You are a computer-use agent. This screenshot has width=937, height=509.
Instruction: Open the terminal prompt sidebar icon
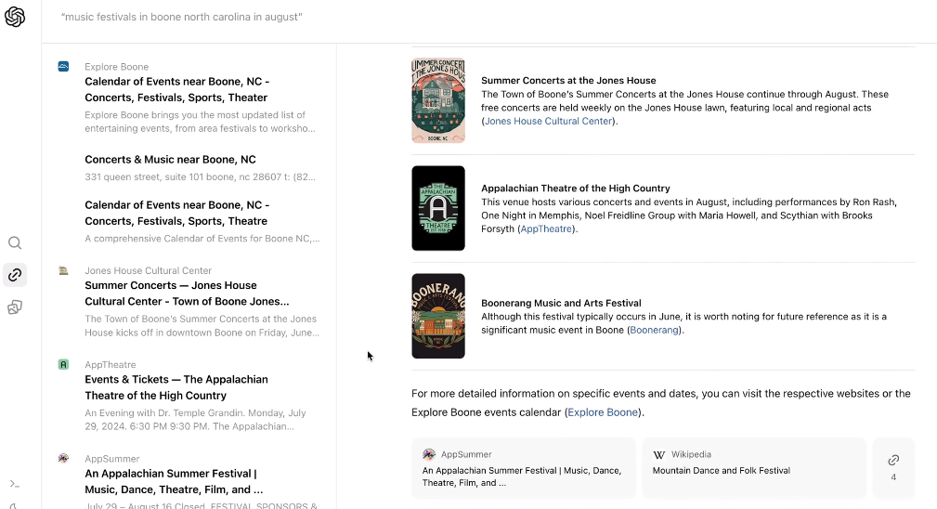click(15, 483)
